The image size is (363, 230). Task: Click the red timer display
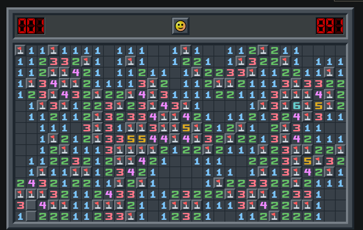330,26
